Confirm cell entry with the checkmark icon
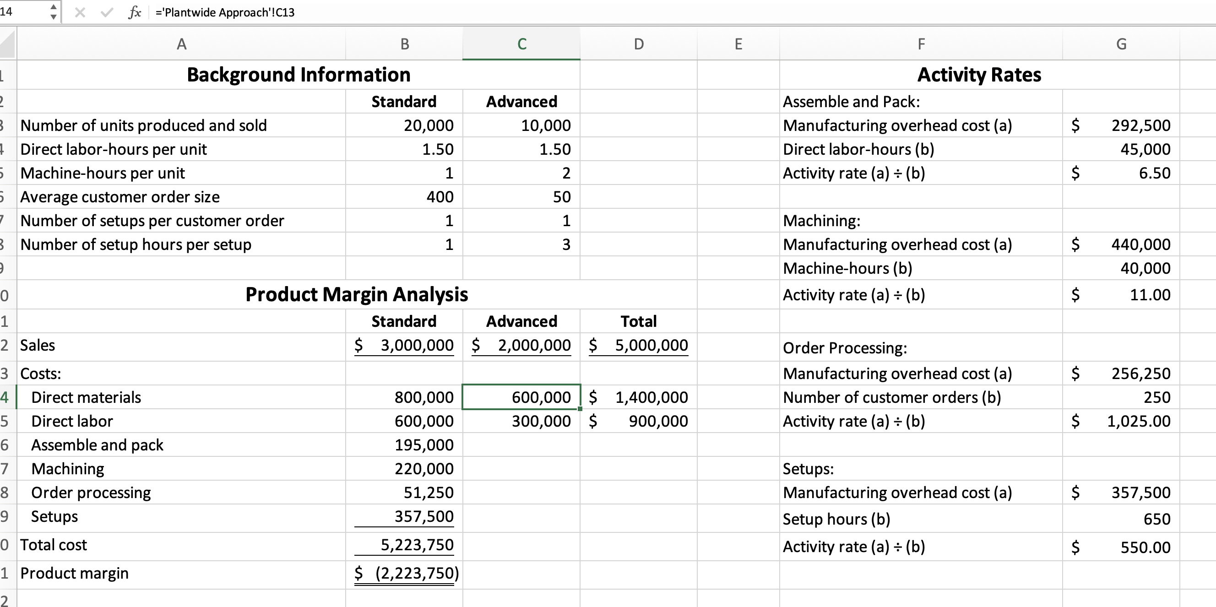The width and height of the screenshot is (1216, 607). 106,12
